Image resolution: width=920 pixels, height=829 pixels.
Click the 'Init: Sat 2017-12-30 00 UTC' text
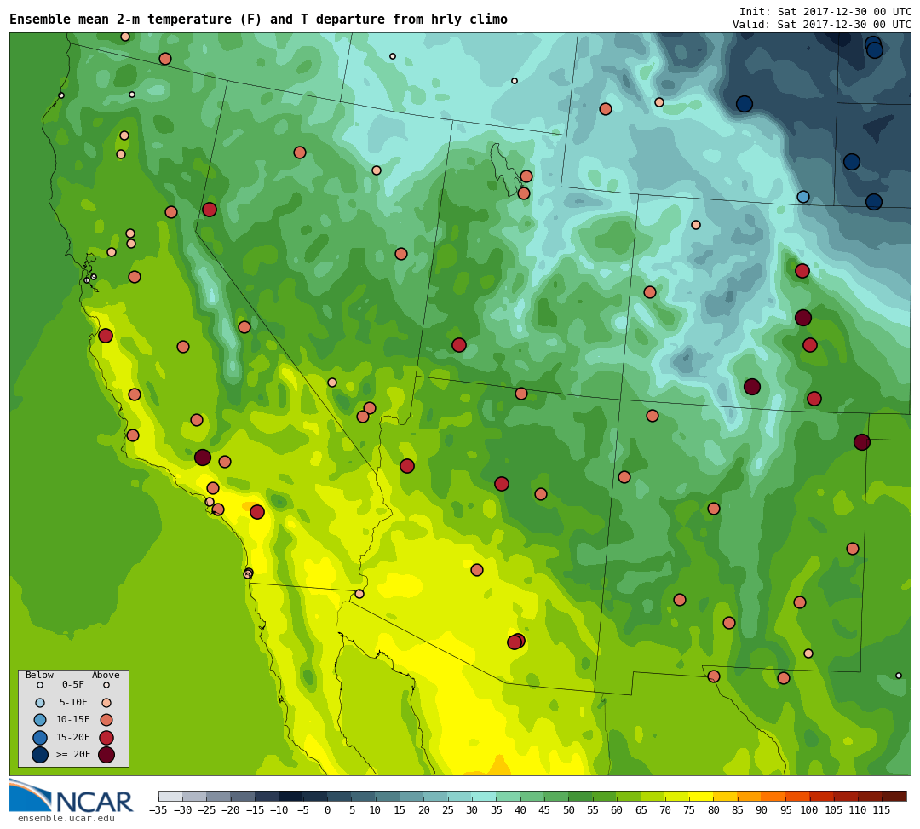825,12
